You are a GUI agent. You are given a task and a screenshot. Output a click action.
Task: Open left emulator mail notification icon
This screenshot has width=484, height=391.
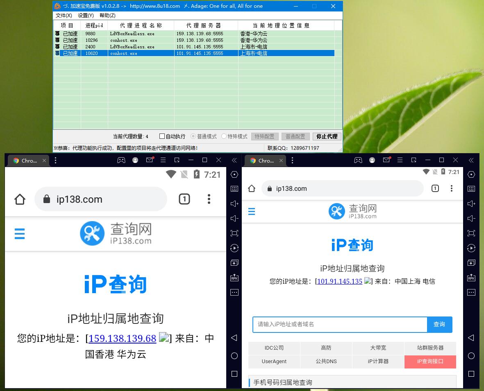150,160
